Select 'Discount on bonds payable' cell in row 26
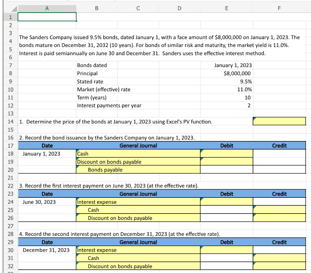This screenshot has width=311, height=273. pos(138,218)
